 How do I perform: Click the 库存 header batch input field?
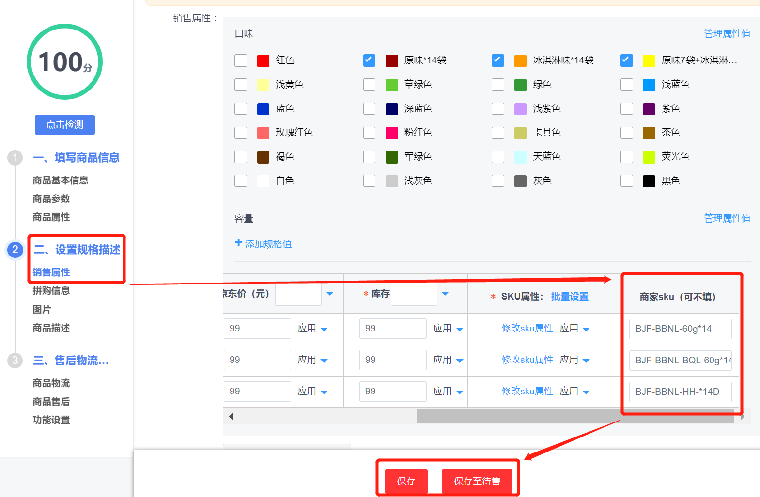414,294
